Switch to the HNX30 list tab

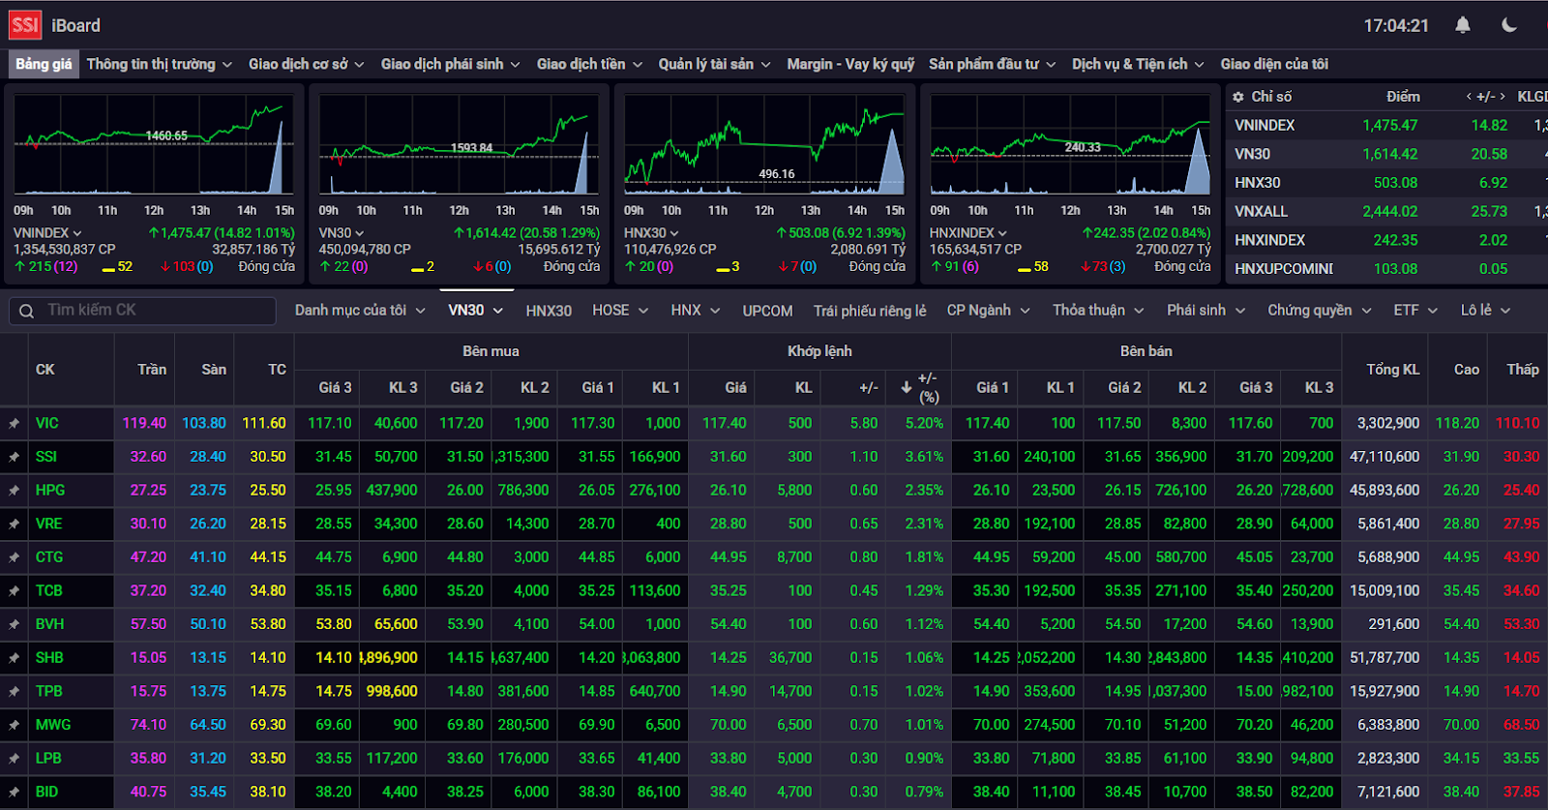coord(549,311)
